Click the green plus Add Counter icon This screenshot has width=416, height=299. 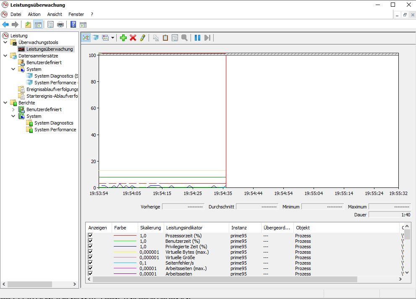(123, 38)
